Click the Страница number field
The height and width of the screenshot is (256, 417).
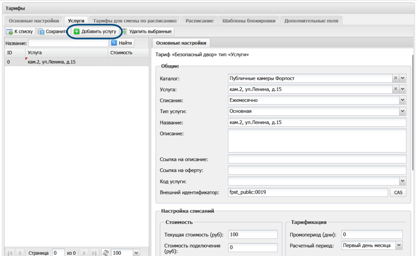coord(58,253)
